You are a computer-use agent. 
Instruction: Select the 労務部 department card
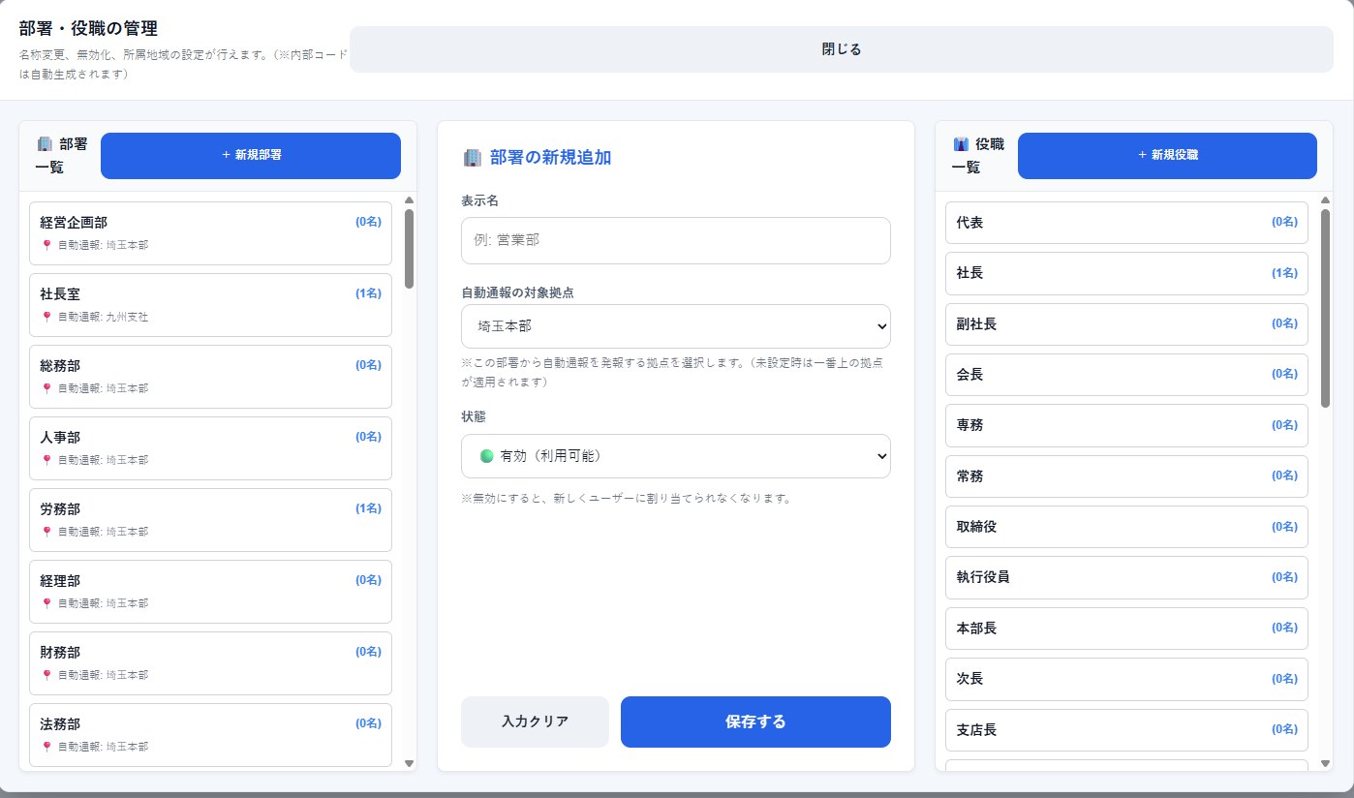(210, 520)
